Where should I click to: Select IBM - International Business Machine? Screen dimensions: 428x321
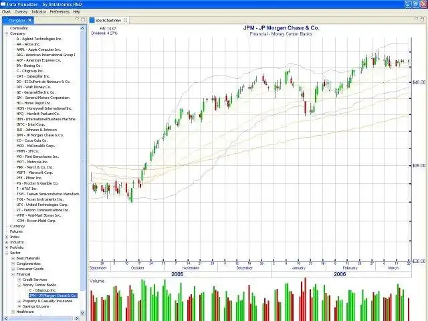tap(46, 119)
